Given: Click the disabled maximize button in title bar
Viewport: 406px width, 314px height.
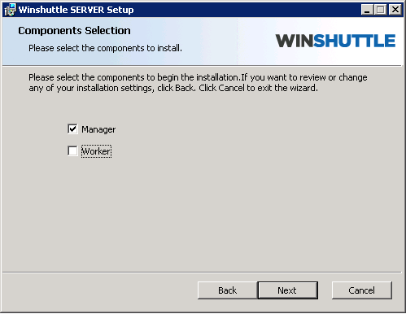Looking at the screenshot, I should point(381,10).
